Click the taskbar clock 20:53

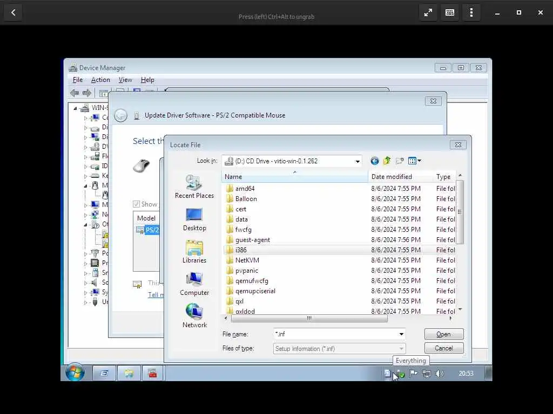tap(466, 374)
